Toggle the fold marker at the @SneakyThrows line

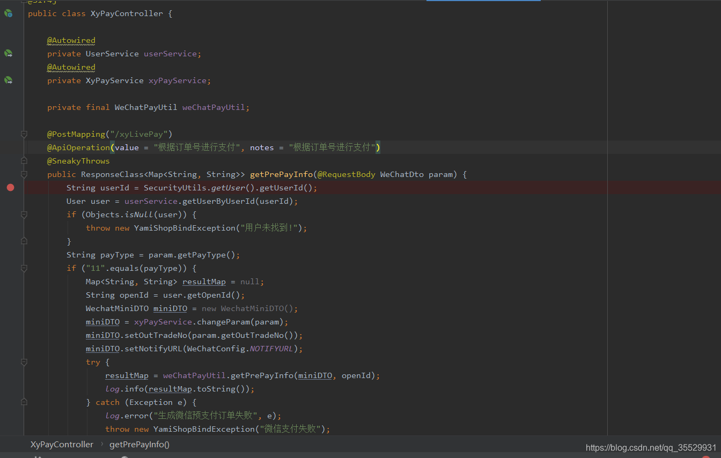(24, 160)
